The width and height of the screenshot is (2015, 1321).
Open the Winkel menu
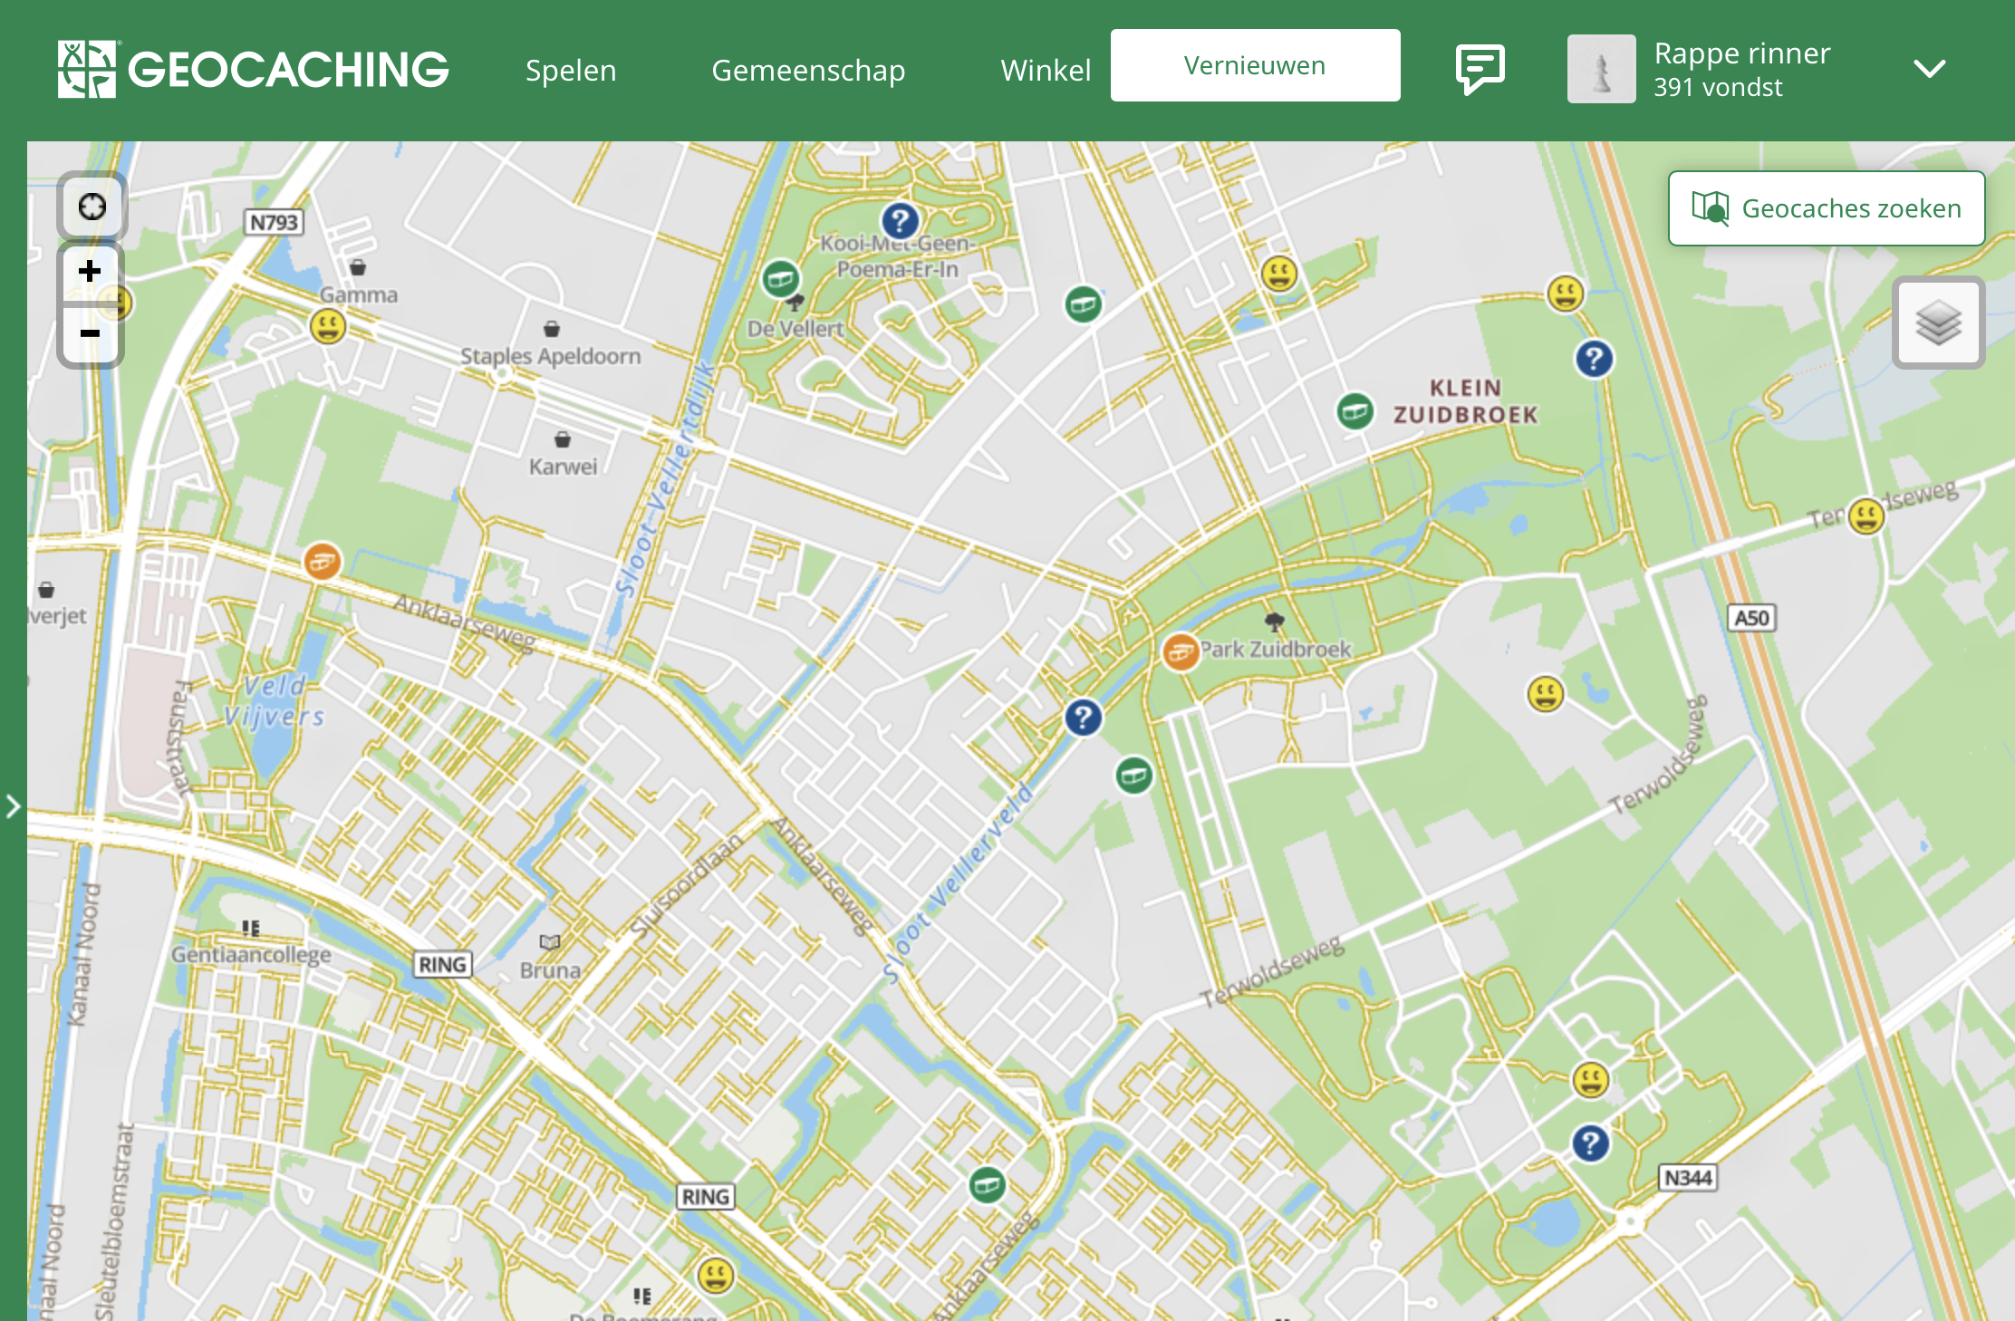click(1046, 71)
